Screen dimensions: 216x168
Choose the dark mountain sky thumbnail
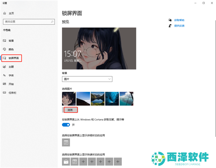tap(83, 99)
